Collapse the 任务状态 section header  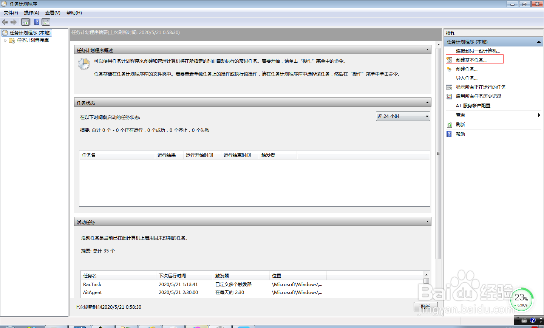tap(427, 102)
